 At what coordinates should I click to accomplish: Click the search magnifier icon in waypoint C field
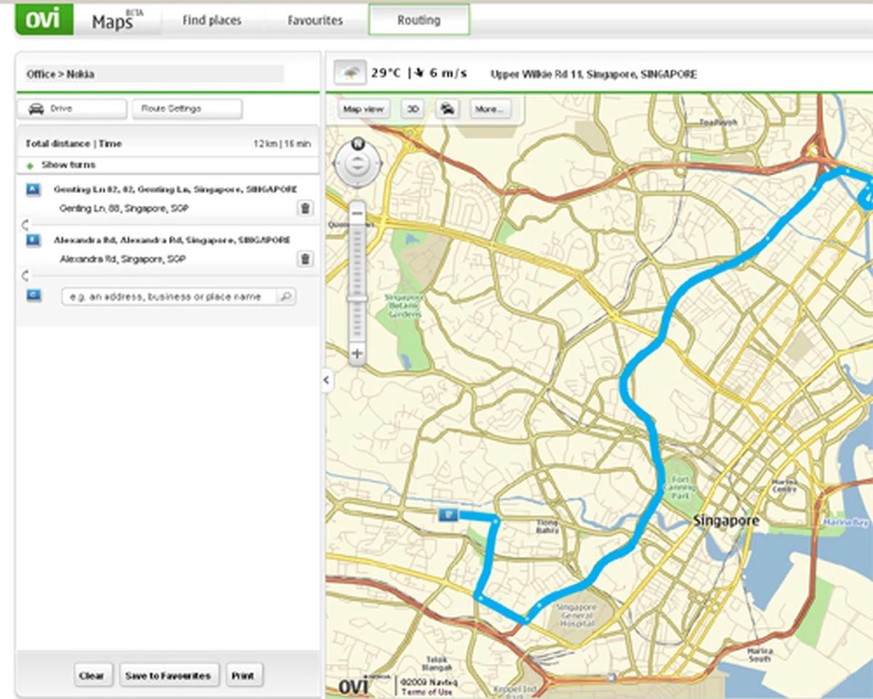coord(286,296)
